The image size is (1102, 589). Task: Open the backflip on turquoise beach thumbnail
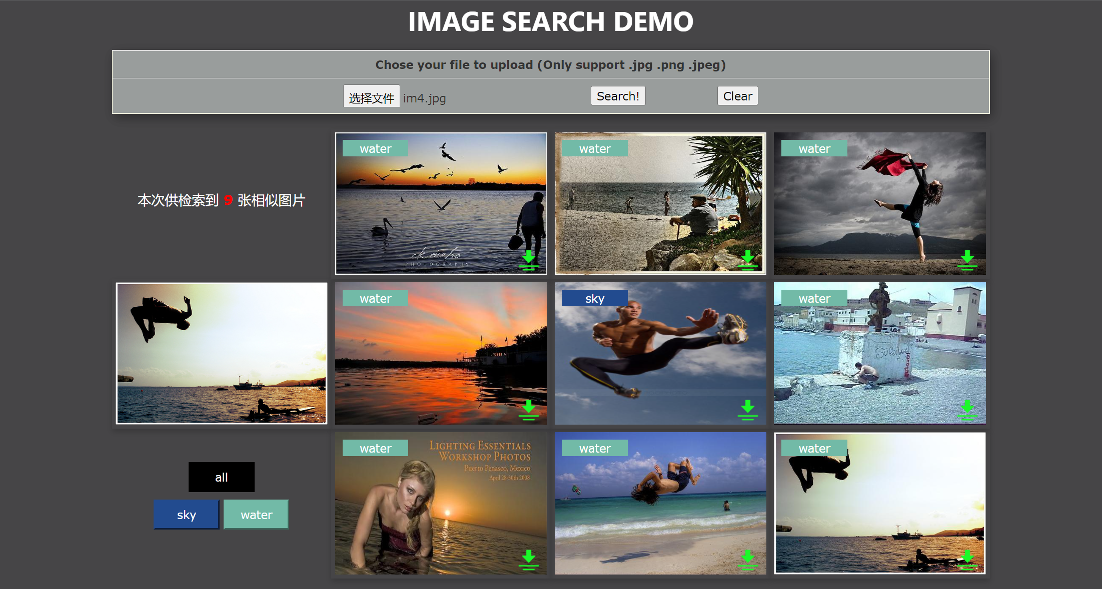[660, 503]
